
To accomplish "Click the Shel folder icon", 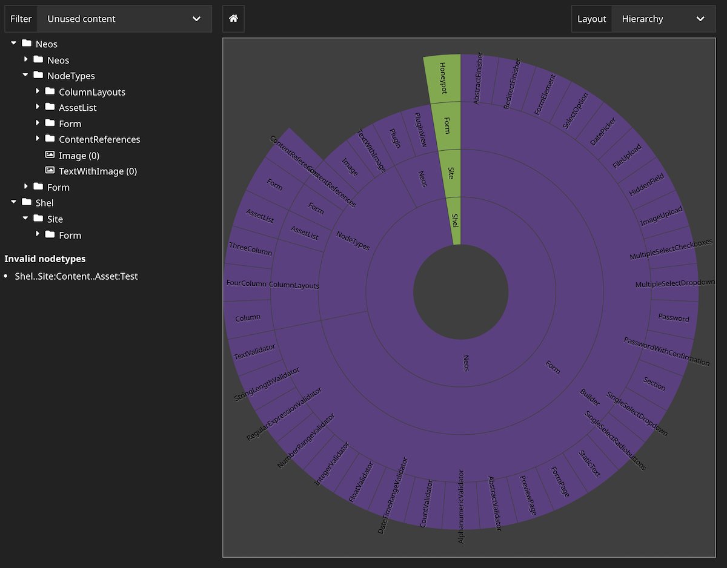I will point(27,202).
